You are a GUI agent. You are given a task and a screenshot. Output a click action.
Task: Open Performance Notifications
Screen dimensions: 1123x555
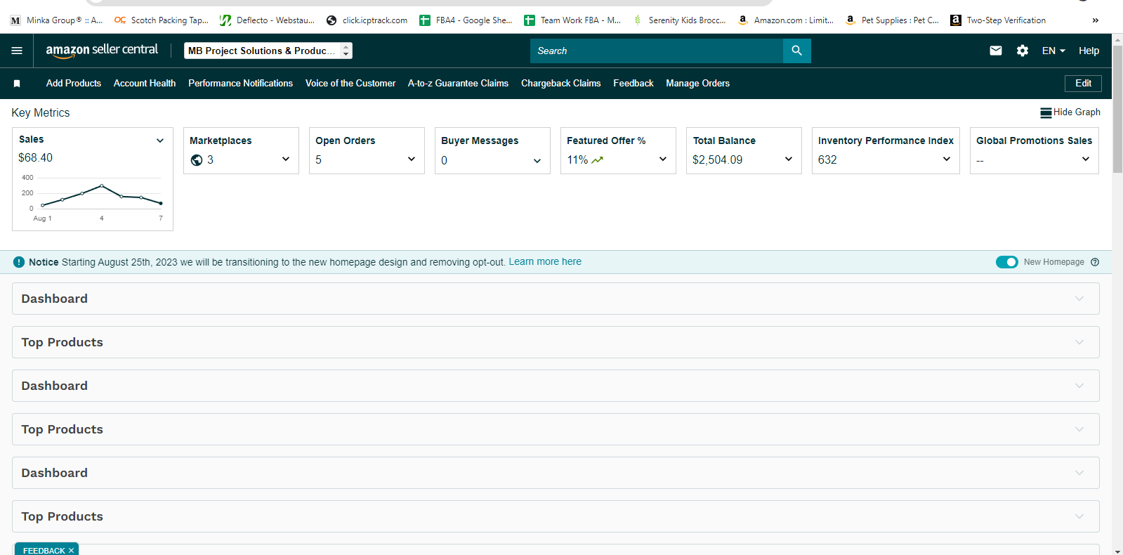240,83
